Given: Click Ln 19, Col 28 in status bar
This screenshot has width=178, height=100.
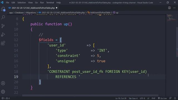Looking at the screenshot, I should (x=121, y=98).
